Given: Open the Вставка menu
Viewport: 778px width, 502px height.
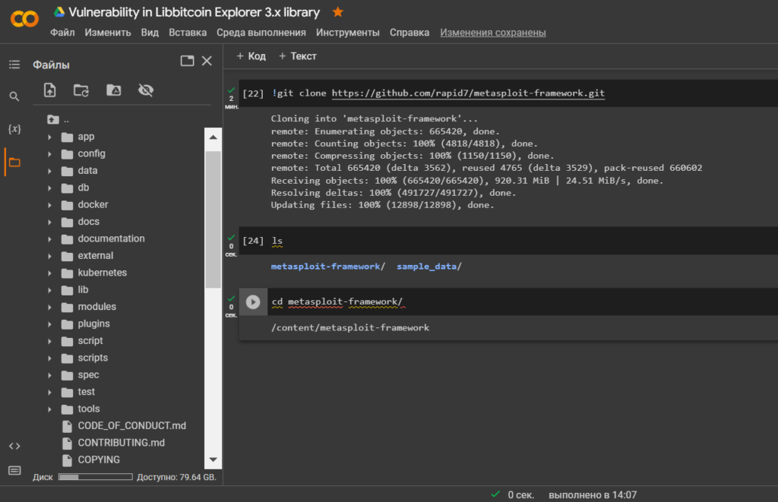Looking at the screenshot, I should click(x=188, y=32).
